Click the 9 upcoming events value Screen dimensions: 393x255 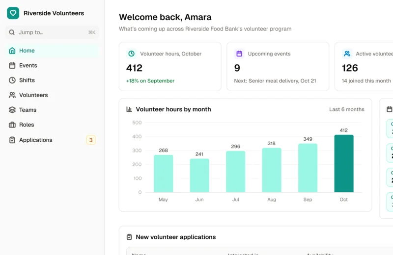(237, 68)
